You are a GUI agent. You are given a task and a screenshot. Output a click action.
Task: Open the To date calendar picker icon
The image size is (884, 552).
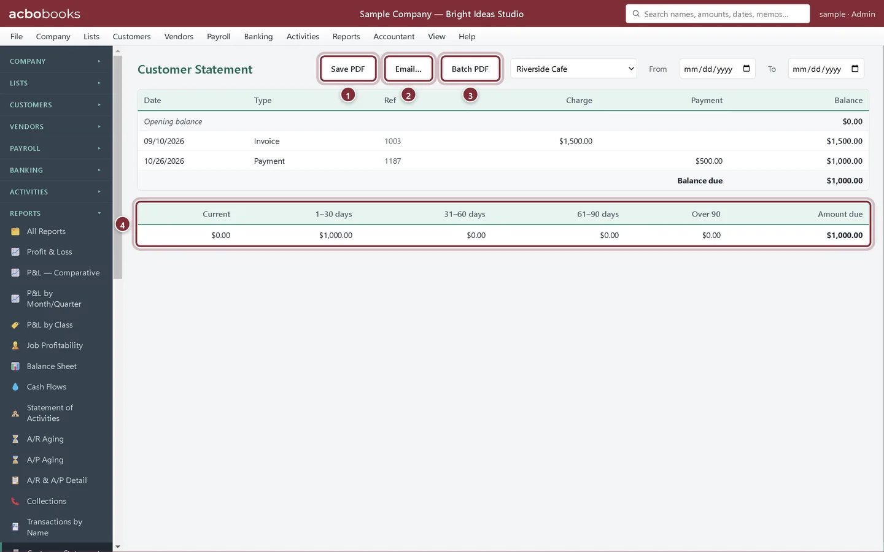pyautogui.click(x=855, y=69)
